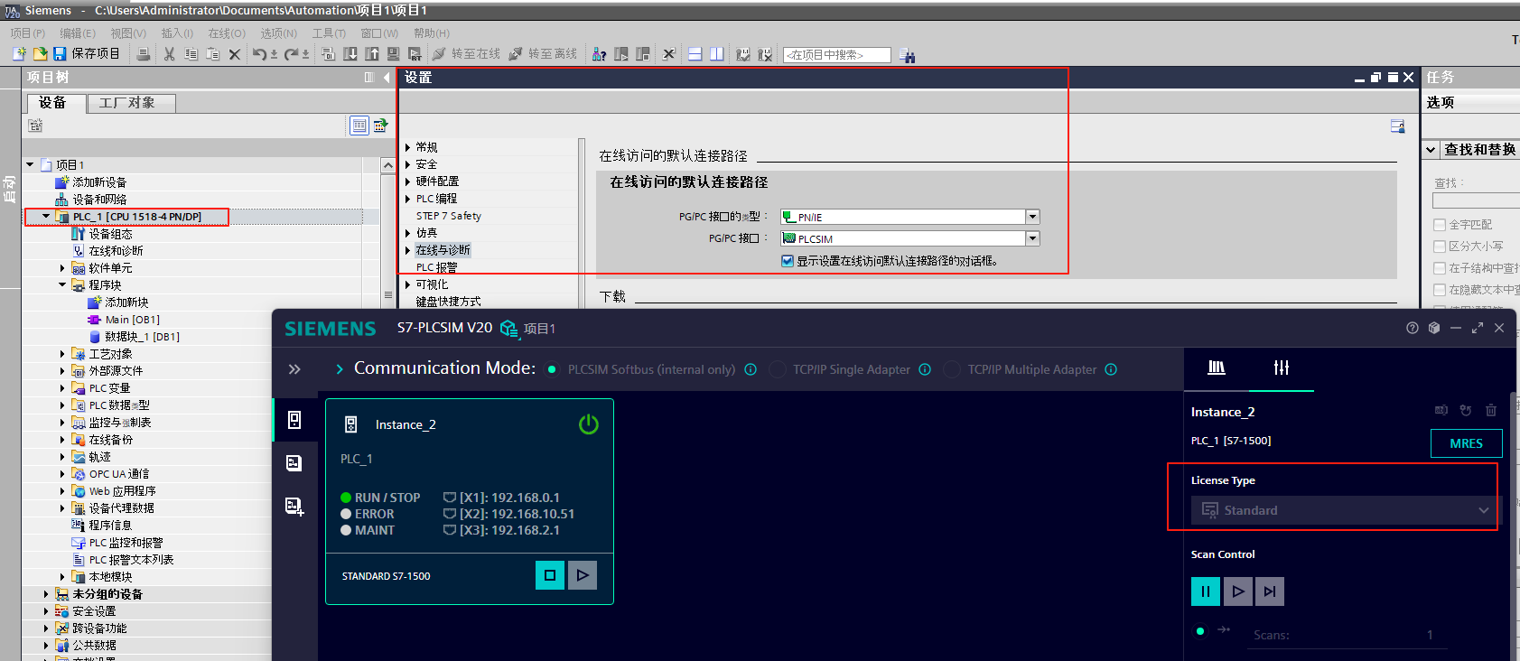
Task: Save the project with 保存项目
Action: (87, 54)
